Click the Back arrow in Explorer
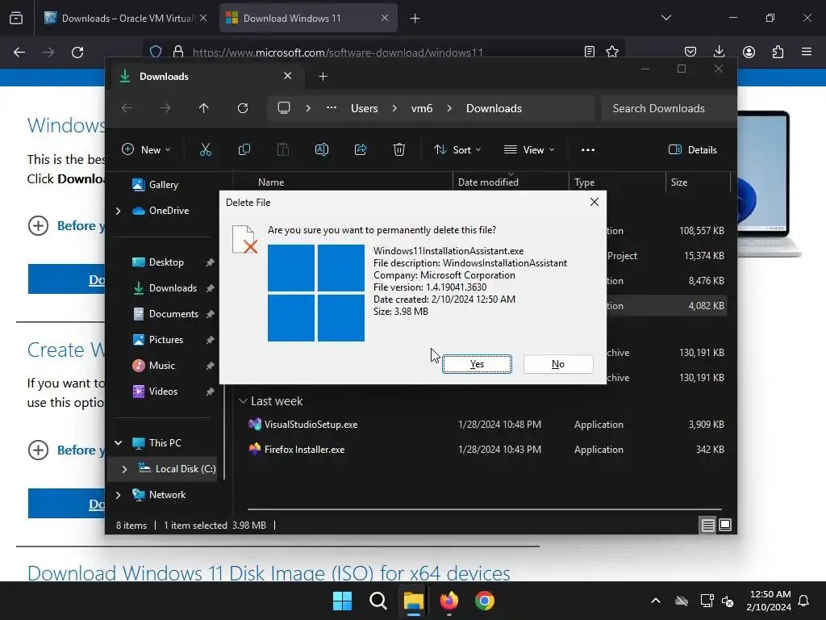Viewport: 826px width, 620px height. [127, 108]
